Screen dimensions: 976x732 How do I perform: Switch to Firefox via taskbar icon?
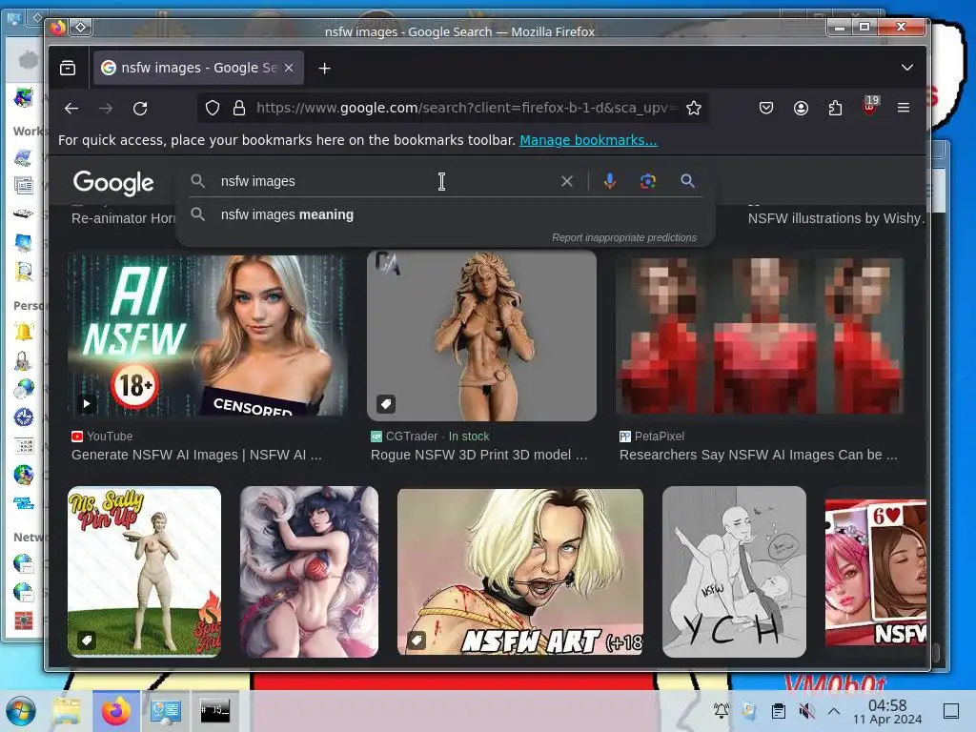[x=115, y=711]
